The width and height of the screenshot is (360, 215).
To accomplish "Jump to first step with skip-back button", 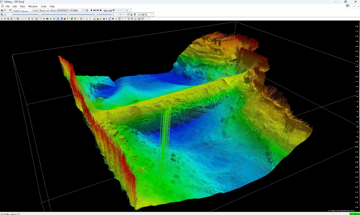I will coord(94,10).
